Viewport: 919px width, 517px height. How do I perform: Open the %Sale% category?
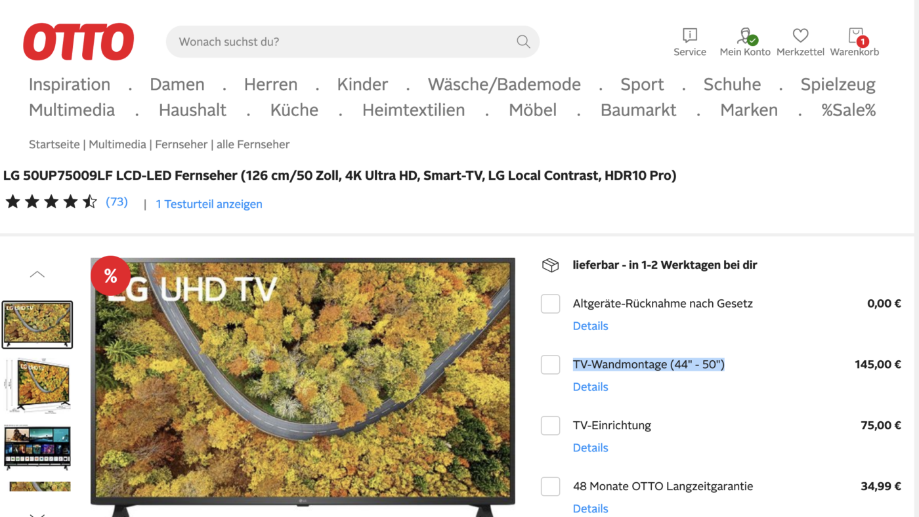849,110
